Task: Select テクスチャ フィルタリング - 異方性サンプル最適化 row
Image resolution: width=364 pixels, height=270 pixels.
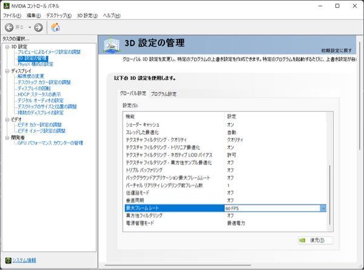Action: coord(225,163)
